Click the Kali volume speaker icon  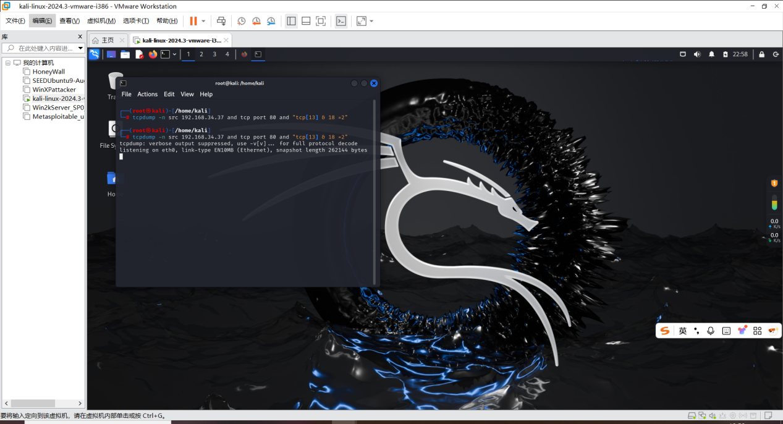coord(697,54)
